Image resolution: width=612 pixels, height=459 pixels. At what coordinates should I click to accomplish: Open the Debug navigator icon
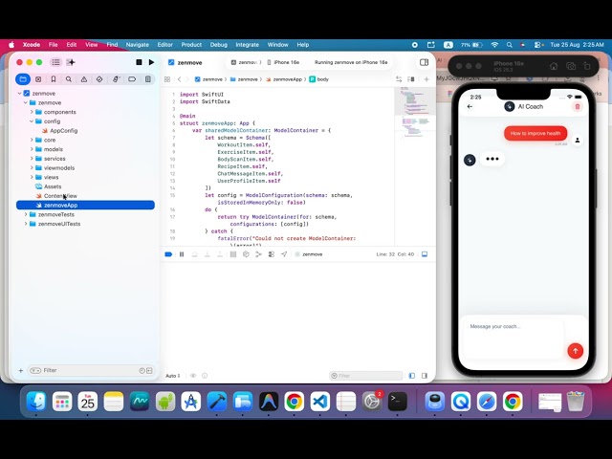[116, 79]
